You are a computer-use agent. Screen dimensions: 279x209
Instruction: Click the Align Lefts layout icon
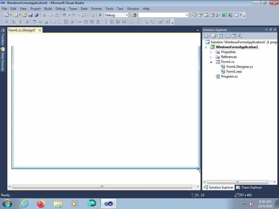click(14, 22)
